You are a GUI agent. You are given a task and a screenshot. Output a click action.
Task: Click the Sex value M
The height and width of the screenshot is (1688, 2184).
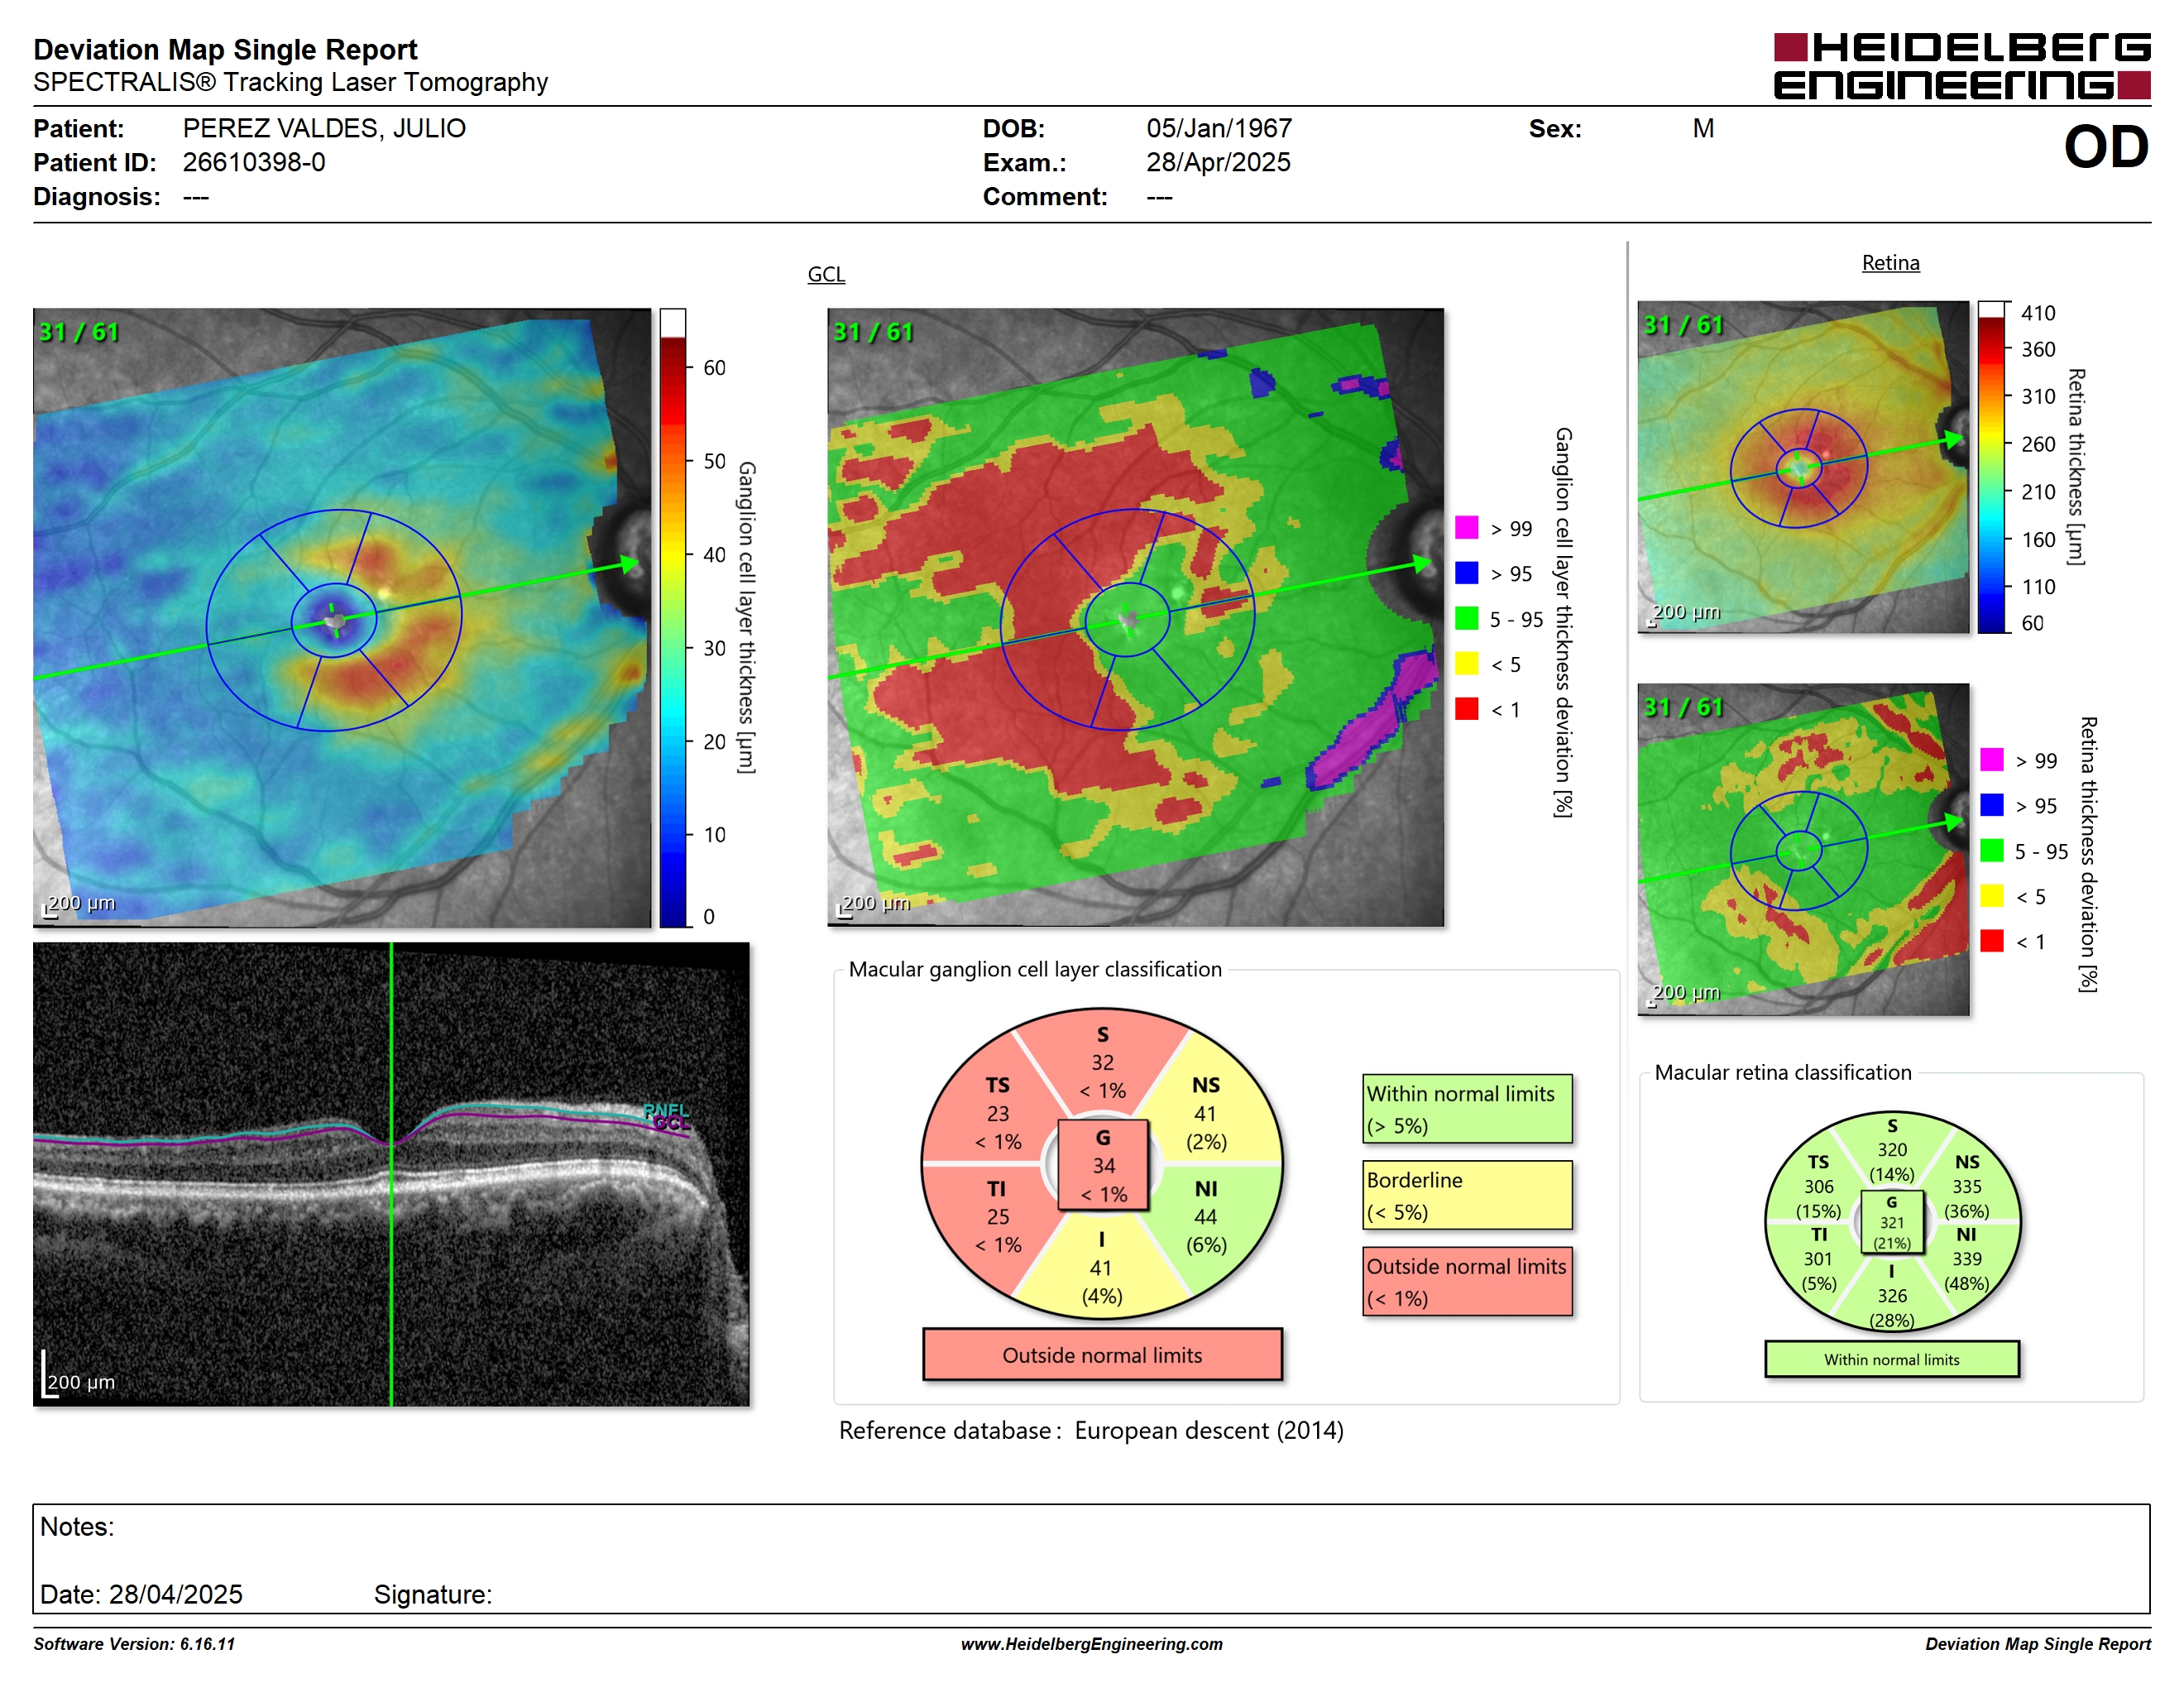1703,128
